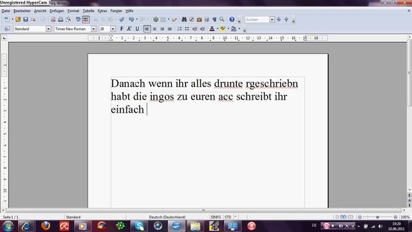Select right text alignment

tap(162, 29)
